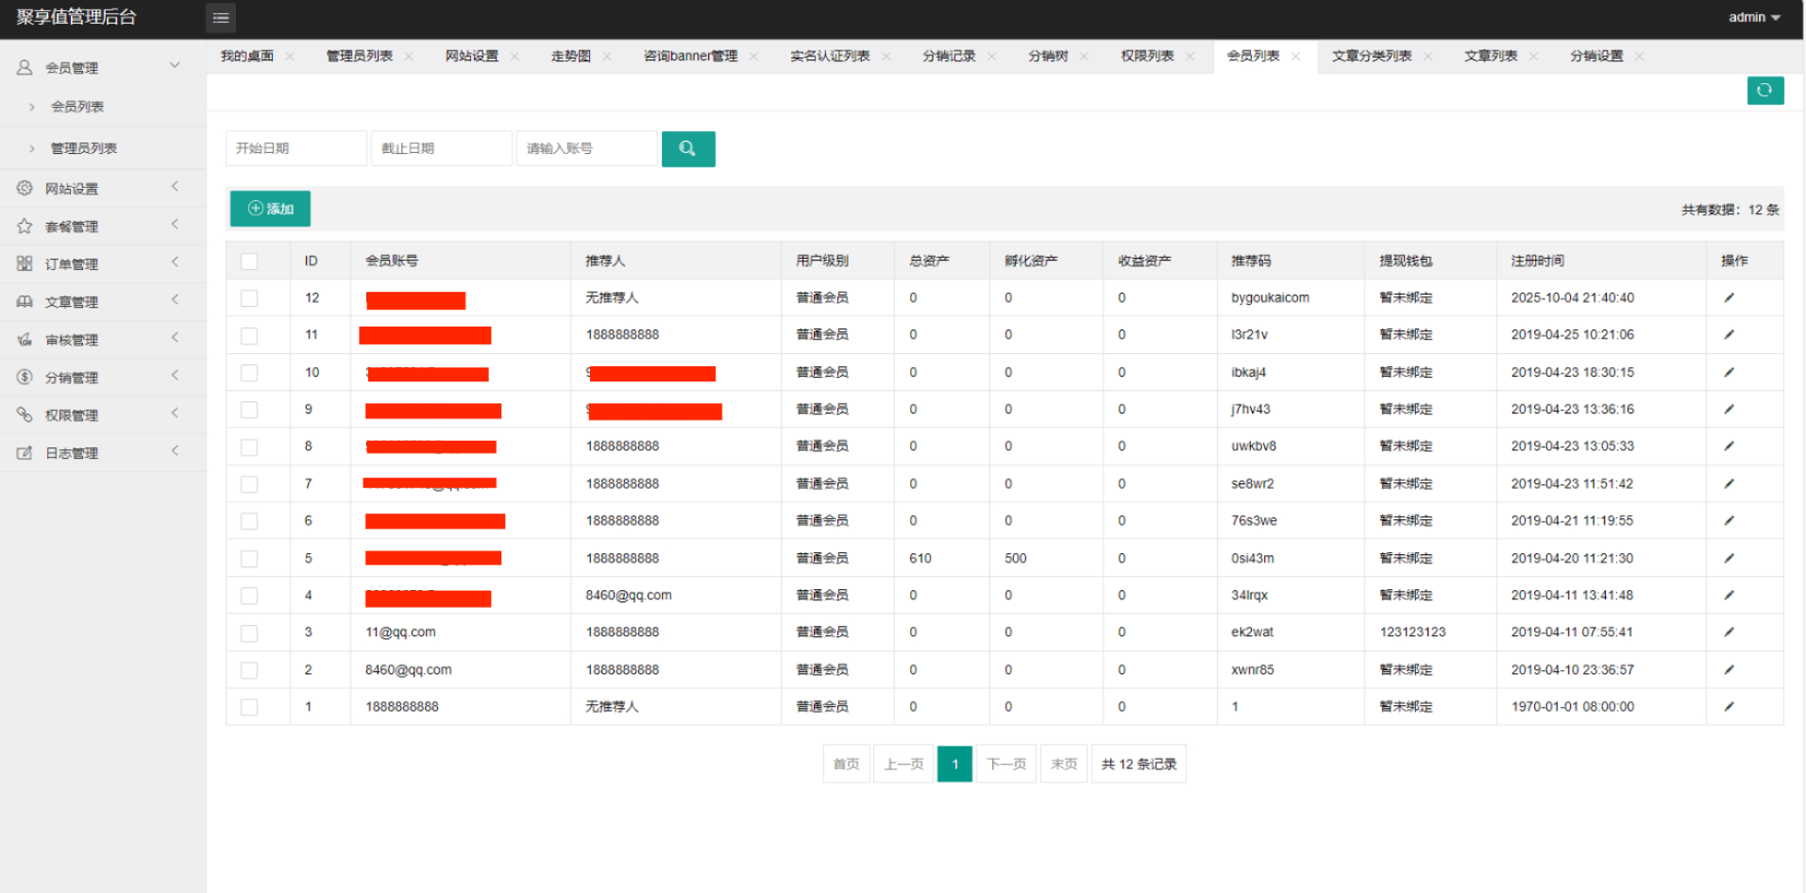Viewport: 1806px width, 893px height.
Task: Check the row checkbox for member 11@qq.com
Action: [x=248, y=632]
